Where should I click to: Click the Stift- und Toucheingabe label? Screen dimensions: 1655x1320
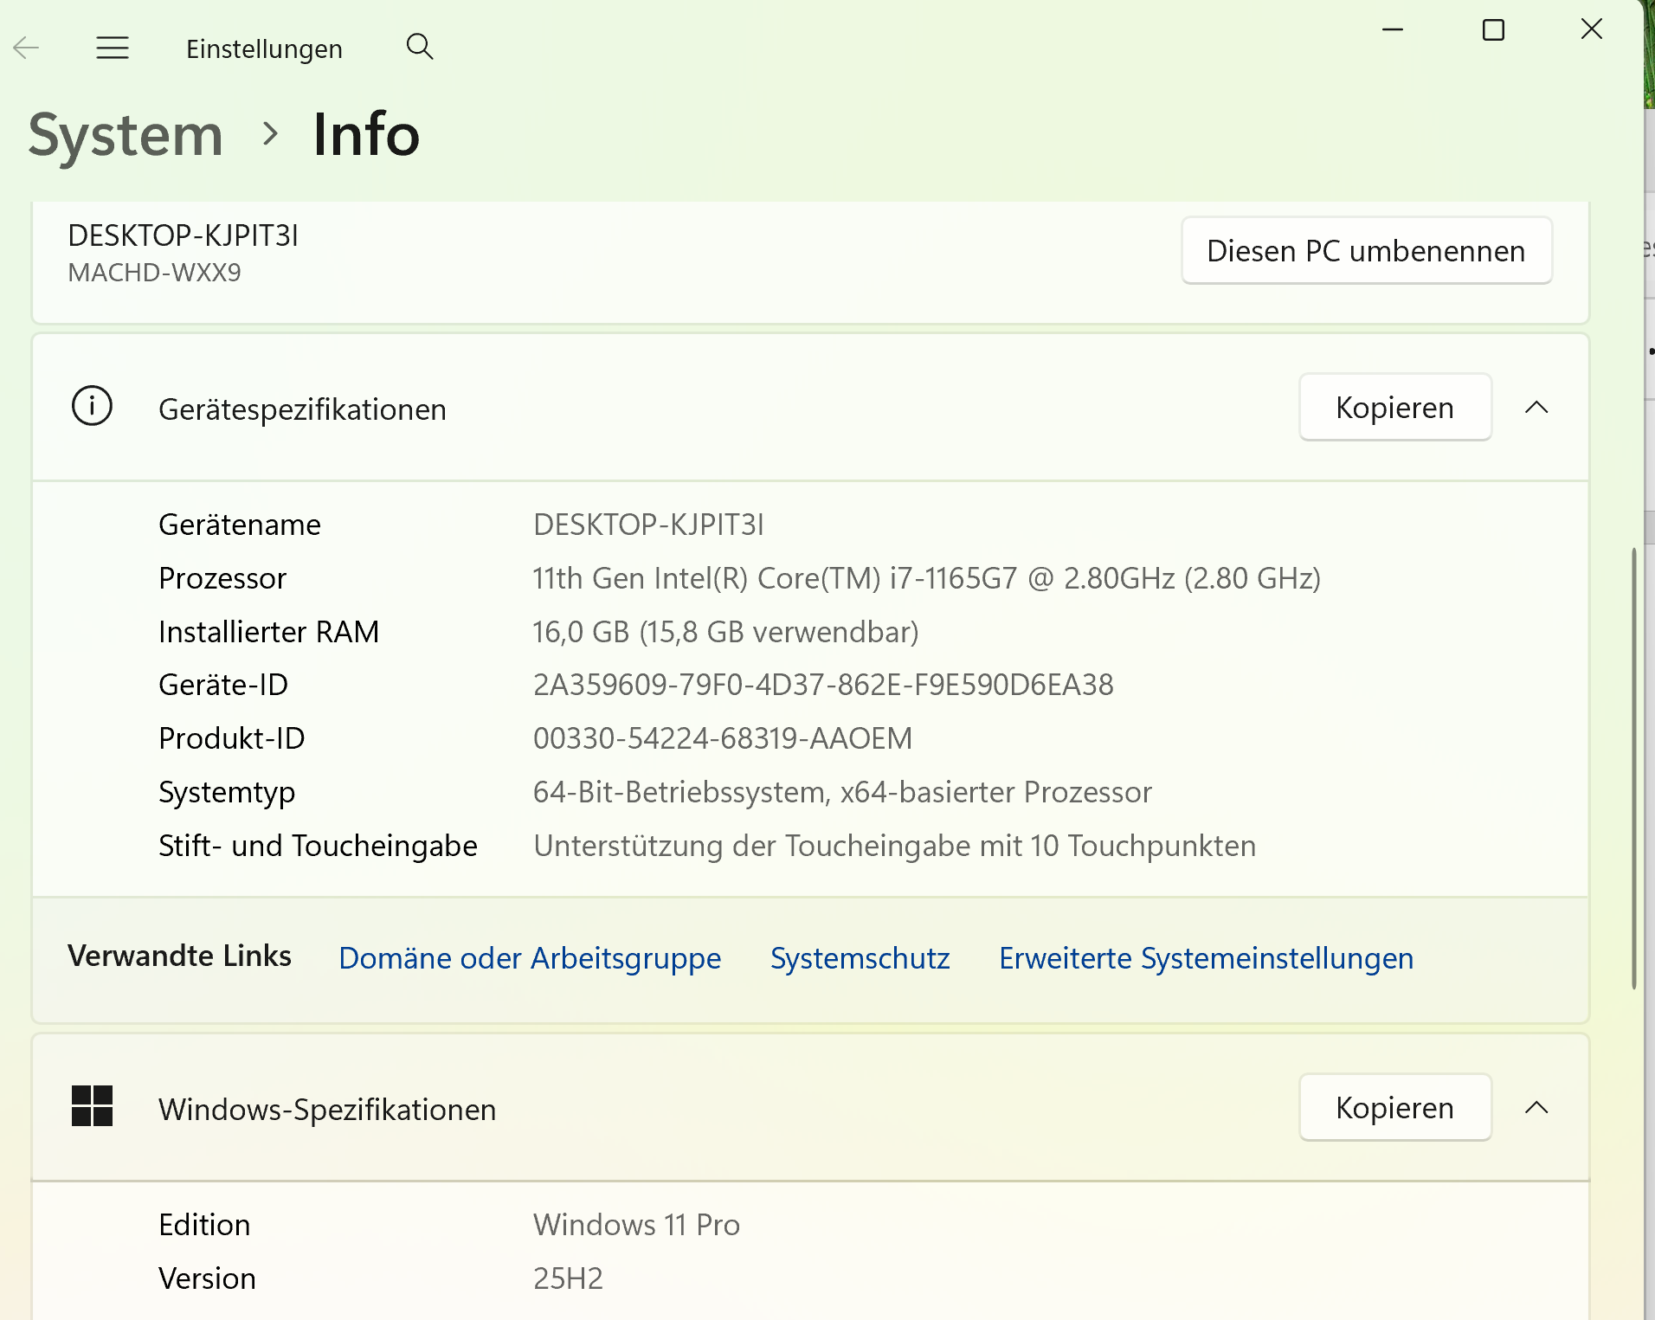coord(318,846)
